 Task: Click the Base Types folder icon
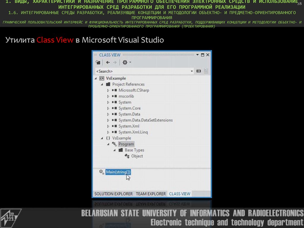(x=121, y=150)
